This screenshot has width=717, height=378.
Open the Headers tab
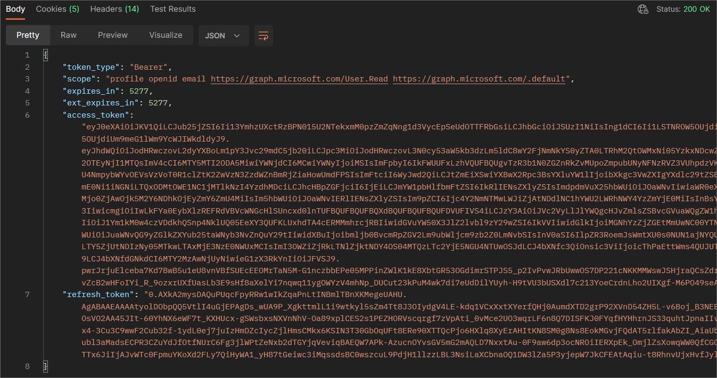[x=114, y=9]
